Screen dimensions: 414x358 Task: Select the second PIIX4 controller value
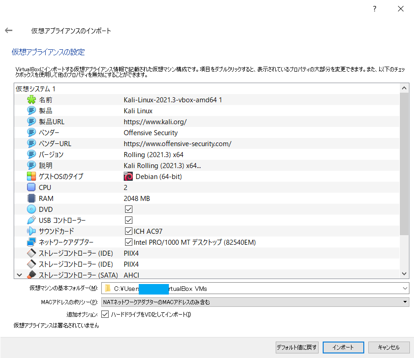pyautogui.click(x=131, y=264)
